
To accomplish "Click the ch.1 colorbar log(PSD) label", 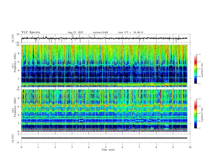I will click(x=202, y=70).
